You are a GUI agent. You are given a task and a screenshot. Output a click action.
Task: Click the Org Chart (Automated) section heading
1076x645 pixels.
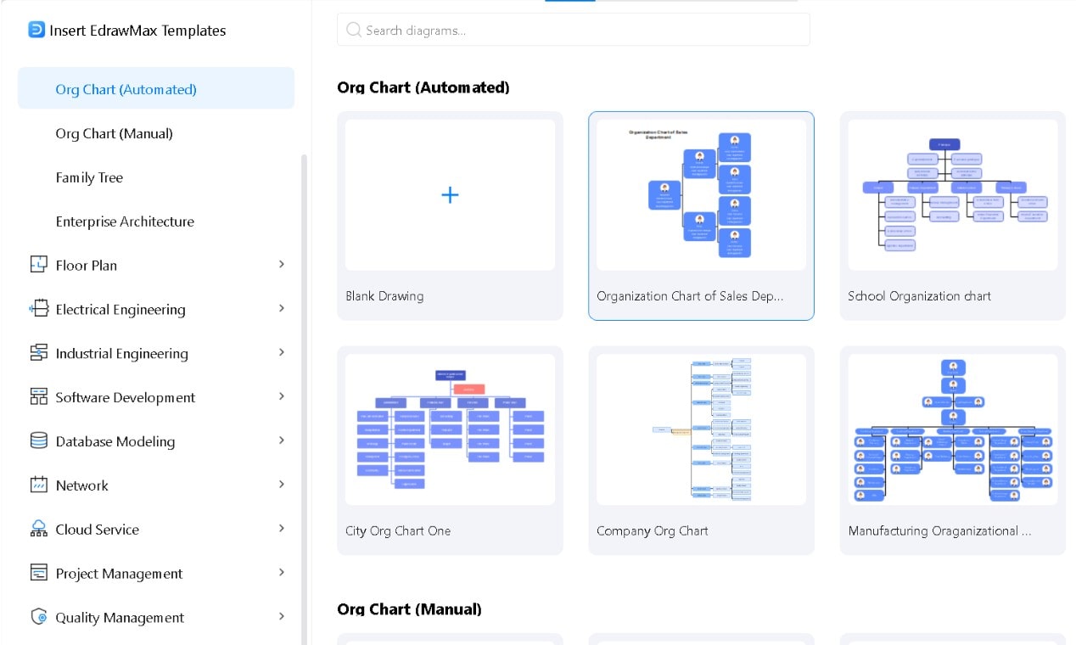tap(423, 87)
